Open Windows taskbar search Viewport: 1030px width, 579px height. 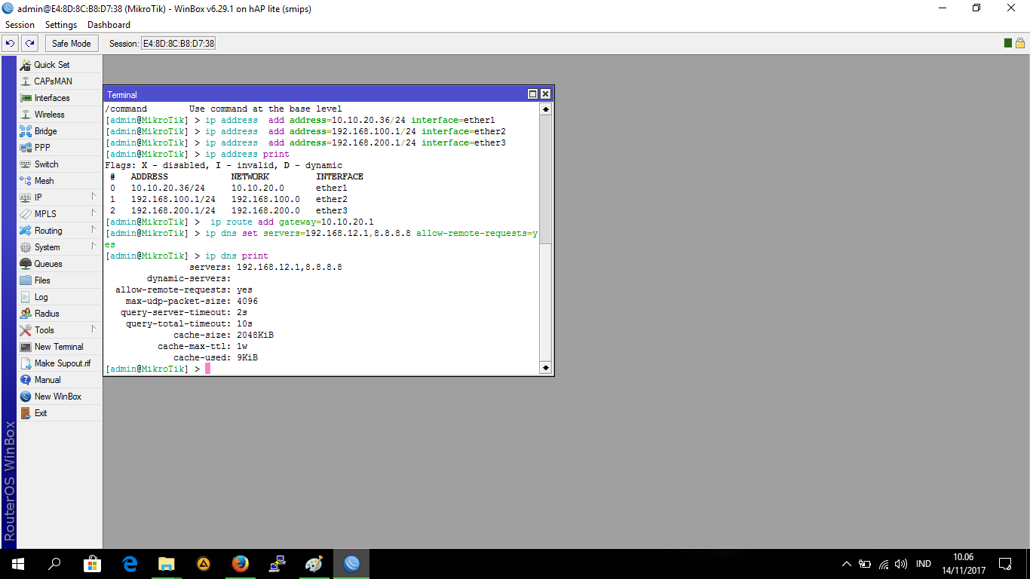(55, 563)
